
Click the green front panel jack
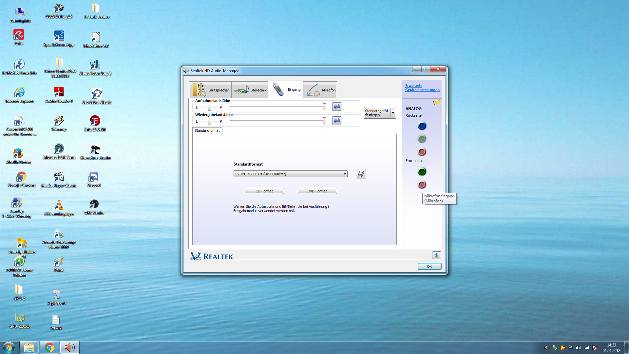click(422, 171)
